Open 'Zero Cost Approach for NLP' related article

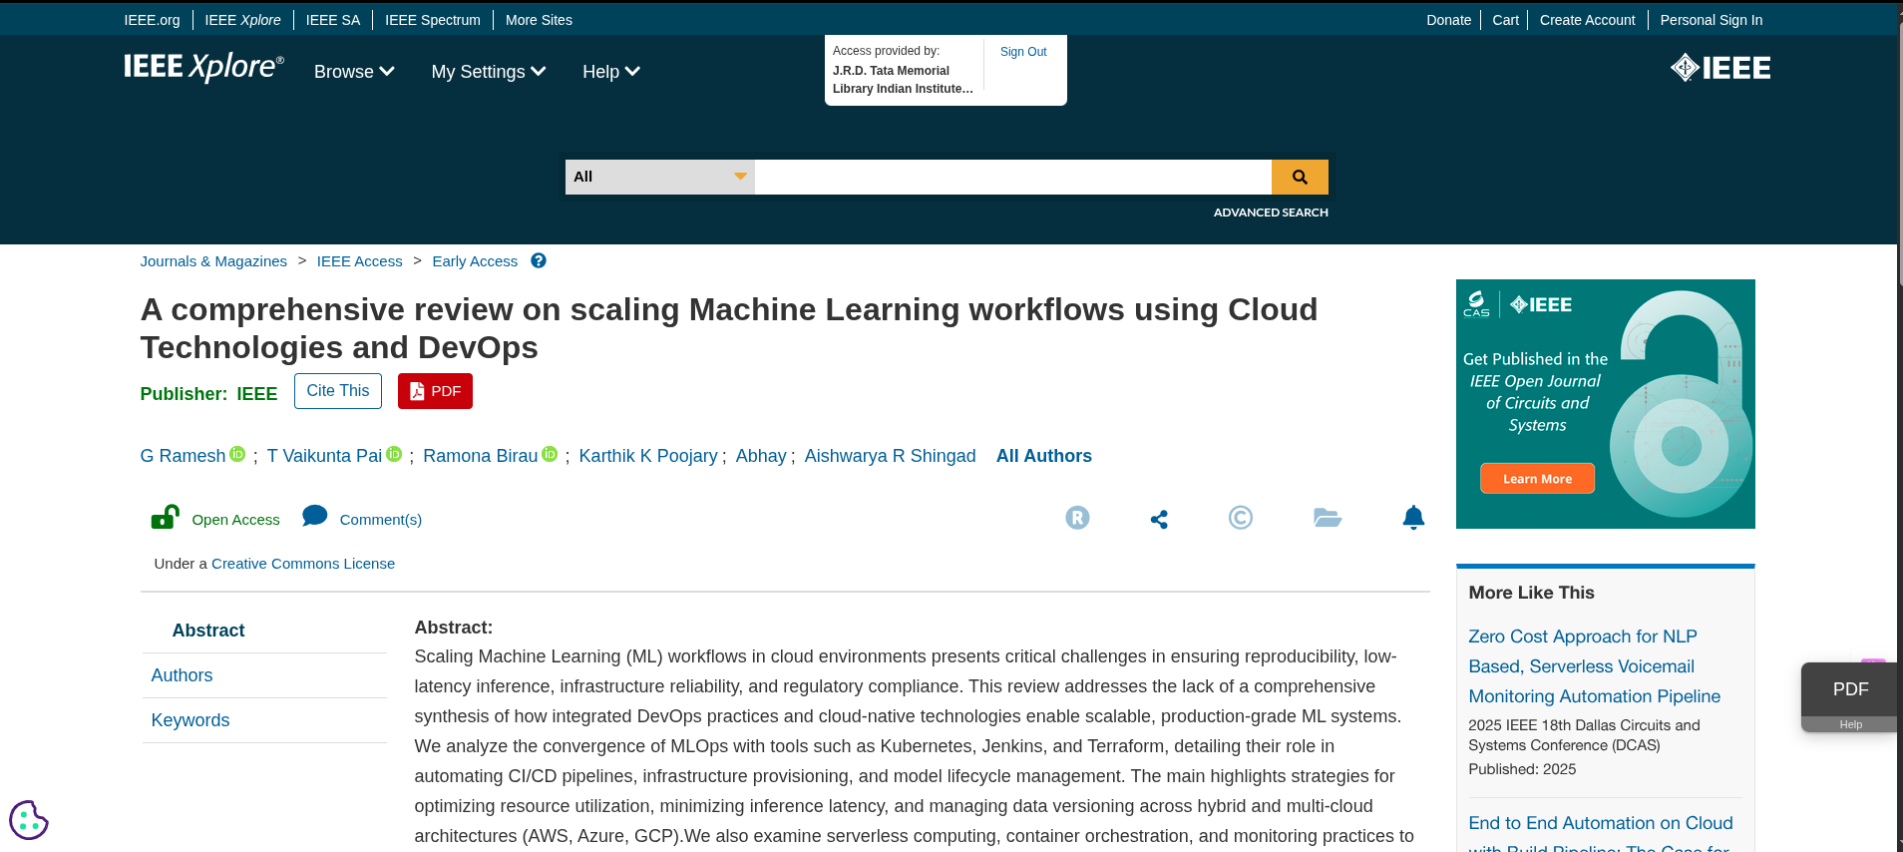pyautogui.click(x=1594, y=666)
